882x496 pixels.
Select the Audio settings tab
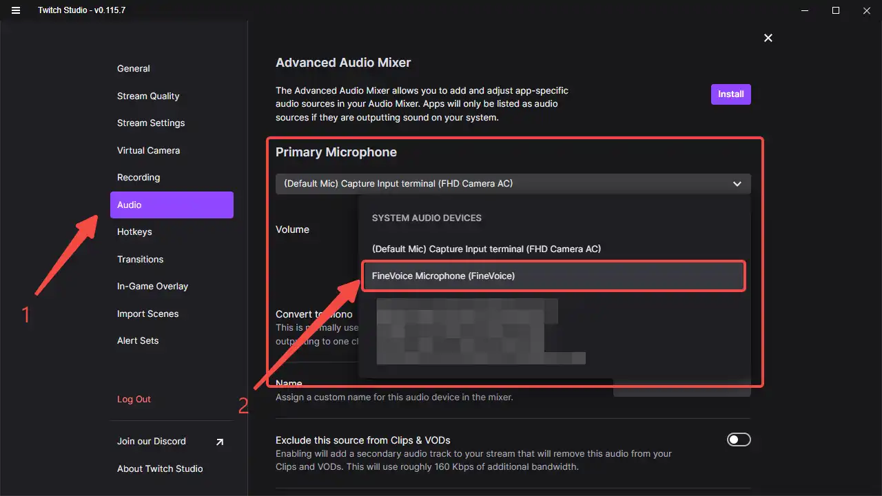click(172, 205)
